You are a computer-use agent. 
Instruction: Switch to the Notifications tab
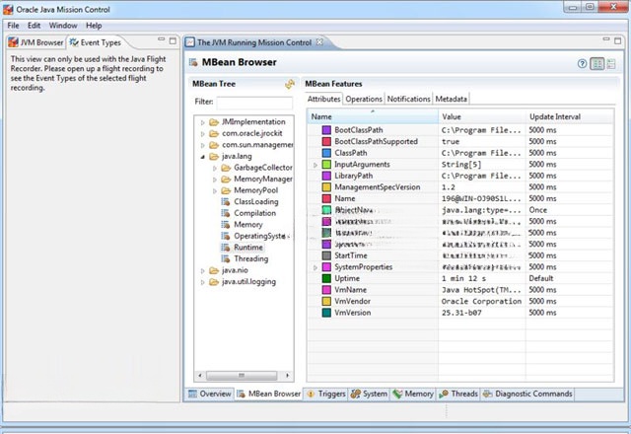click(x=408, y=99)
